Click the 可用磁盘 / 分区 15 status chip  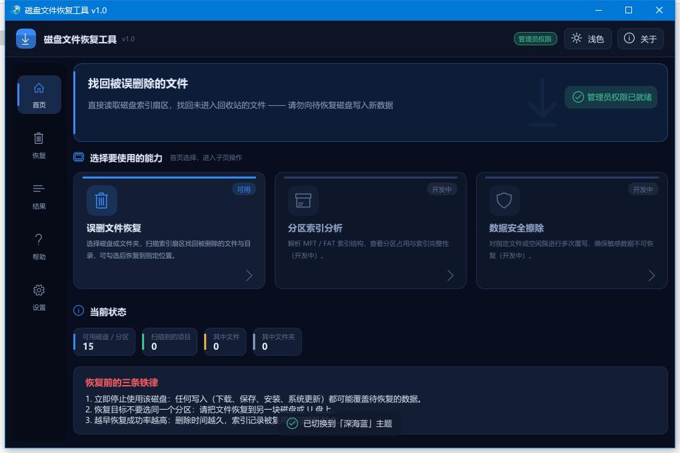104,342
